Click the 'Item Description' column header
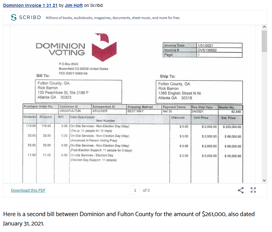Screen dimensions: 272x232 82,117
